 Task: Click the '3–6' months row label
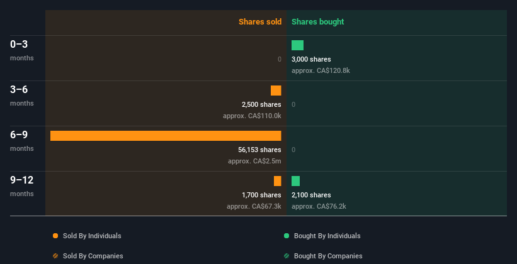pyautogui.click(x=22, y=95)
